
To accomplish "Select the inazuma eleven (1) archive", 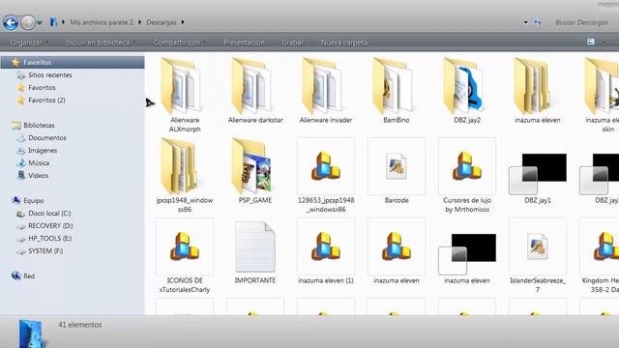I will (x=326, y=251).
